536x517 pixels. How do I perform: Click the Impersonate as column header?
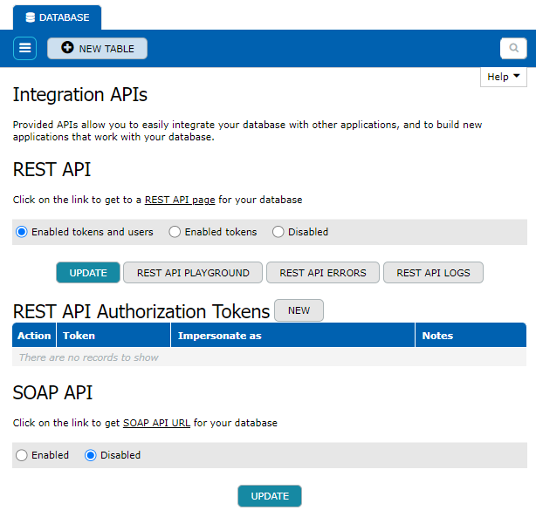[292, 336]
